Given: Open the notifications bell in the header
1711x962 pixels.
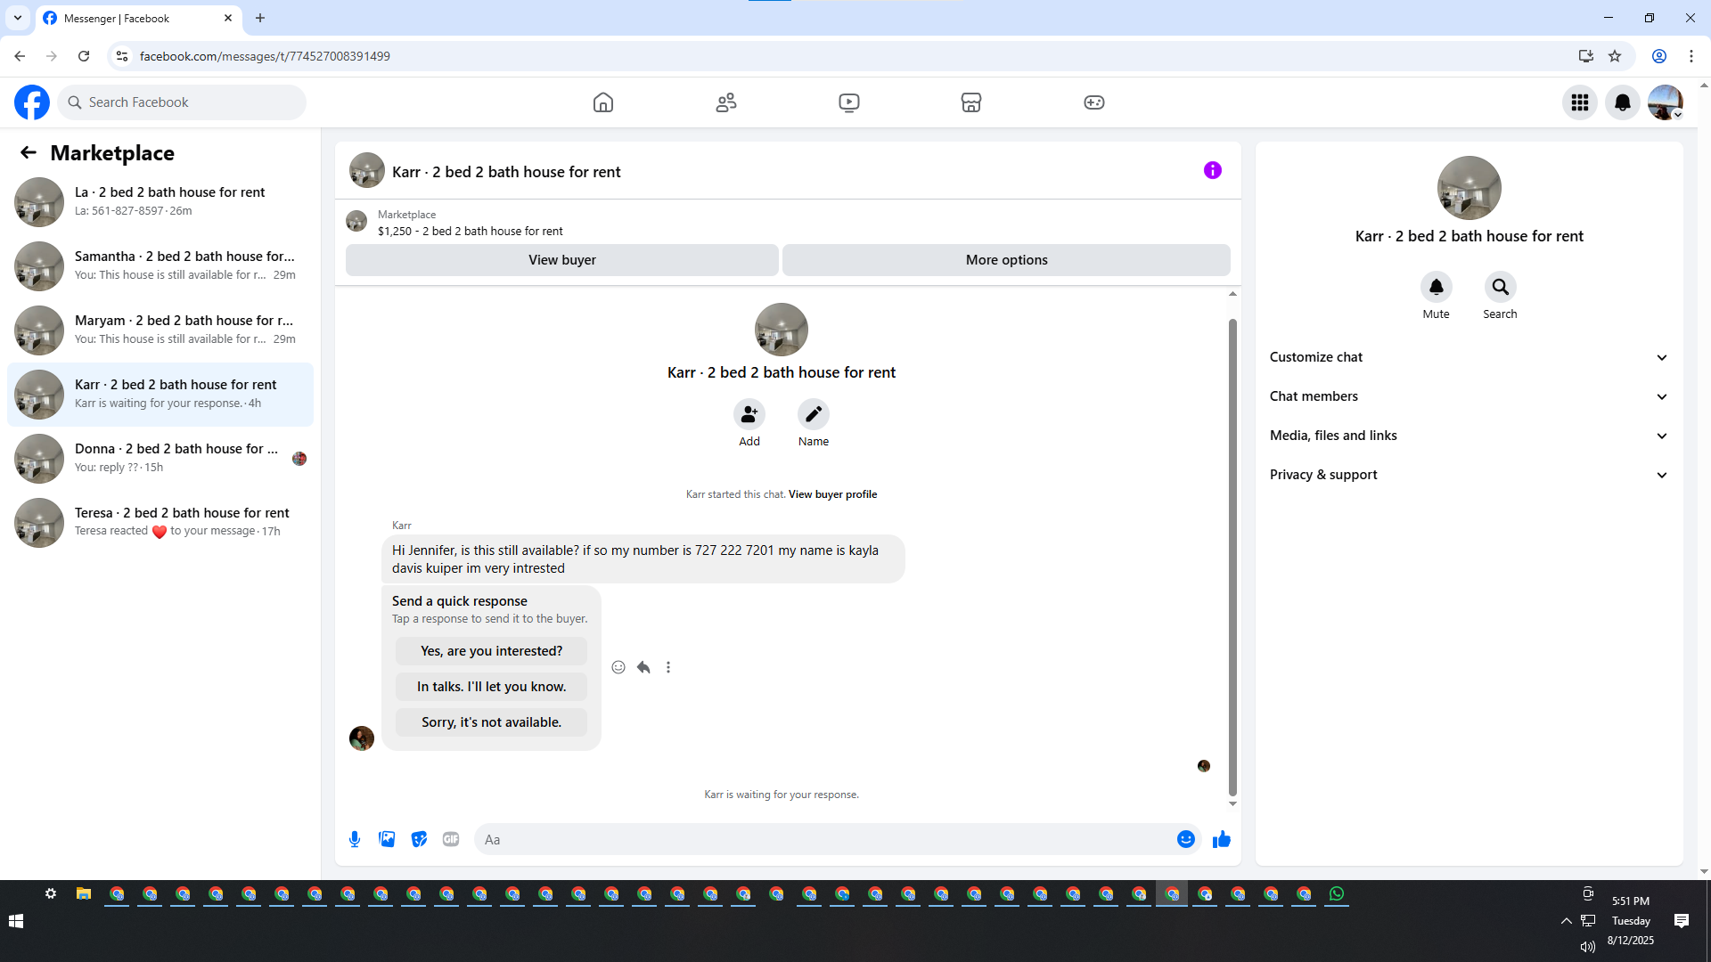Looking at the screenshot, I should pyautogui.click(x=1622, y=102).
